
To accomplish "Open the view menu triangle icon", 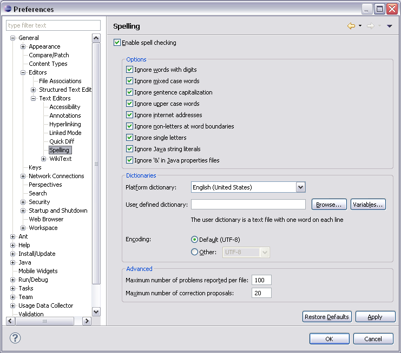I will coord(389,26).
